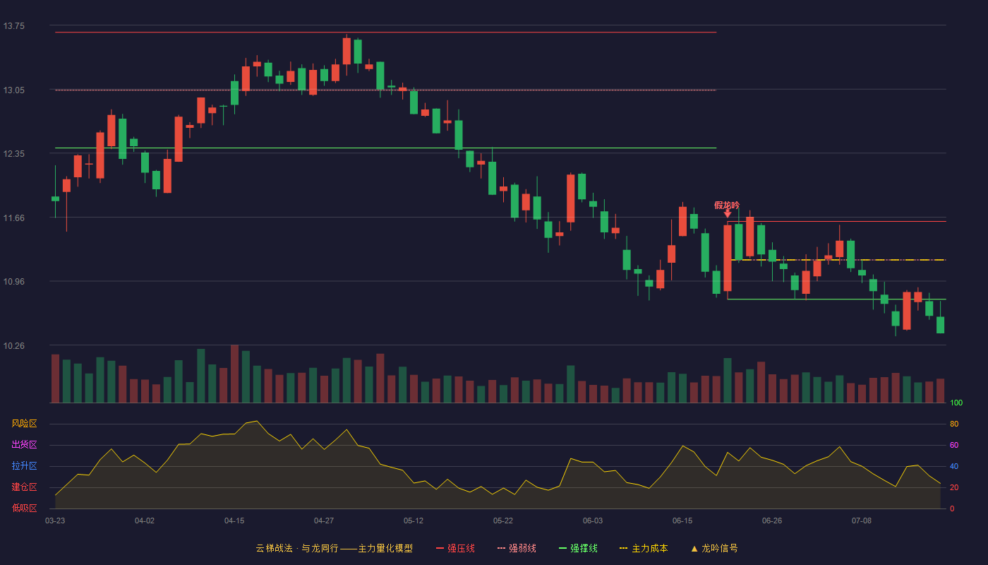
Task: Click the yellow dashed 主力成本 line
Action: point(836,260)
